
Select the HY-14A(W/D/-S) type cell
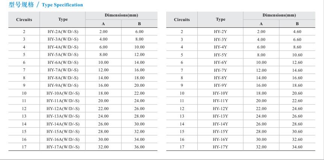pyautogui.click(x=63, y=124)
